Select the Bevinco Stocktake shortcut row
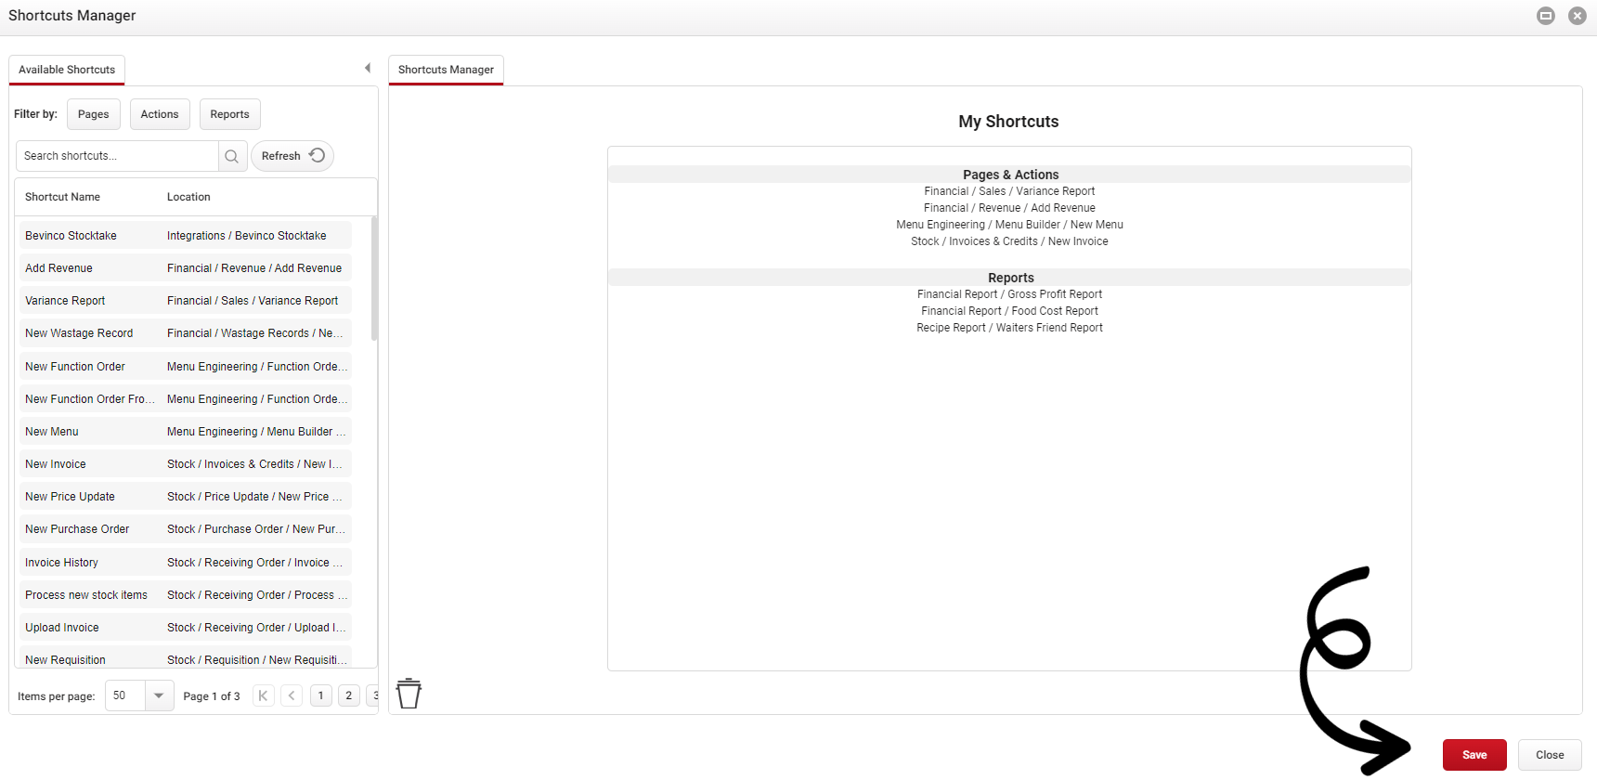 click(184, 236)
